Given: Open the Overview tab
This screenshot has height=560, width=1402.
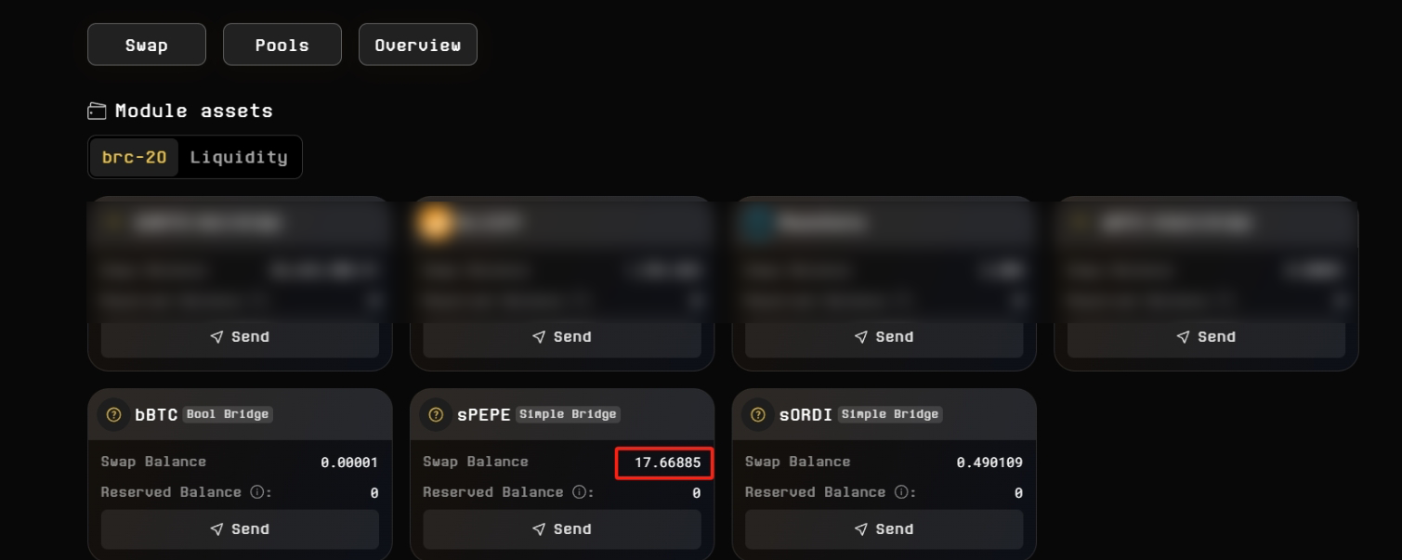Looking at the screenshot, I should pos(418,46).
